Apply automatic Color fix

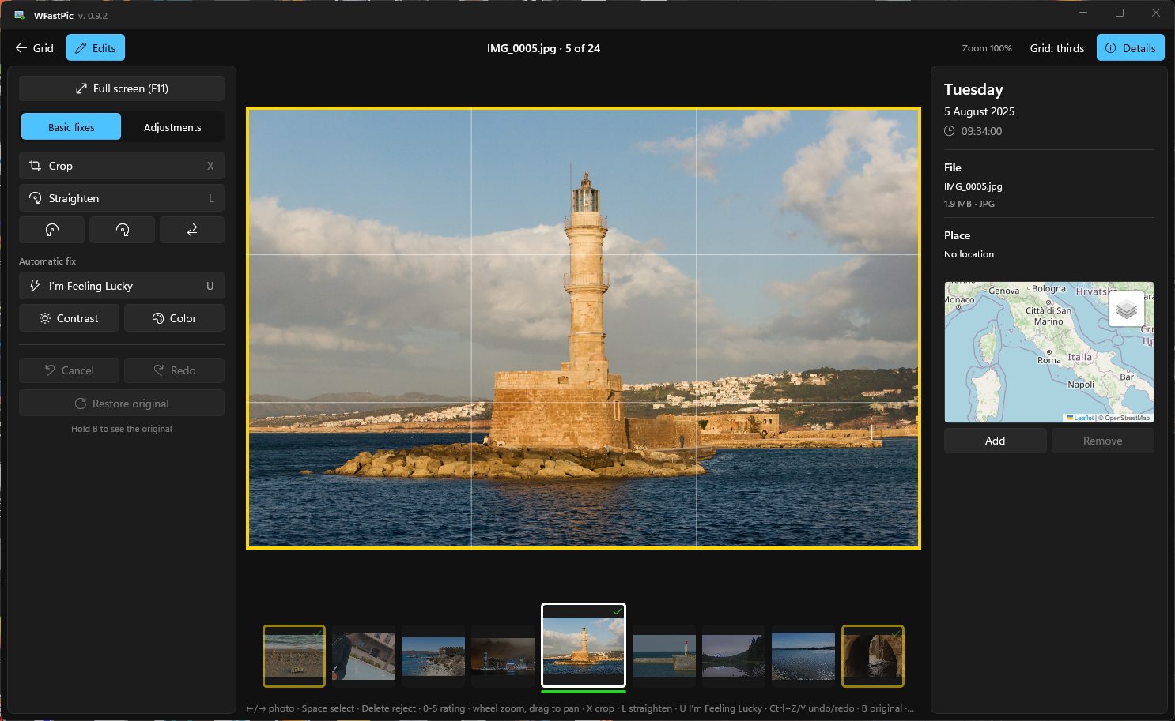click(174, 318)
